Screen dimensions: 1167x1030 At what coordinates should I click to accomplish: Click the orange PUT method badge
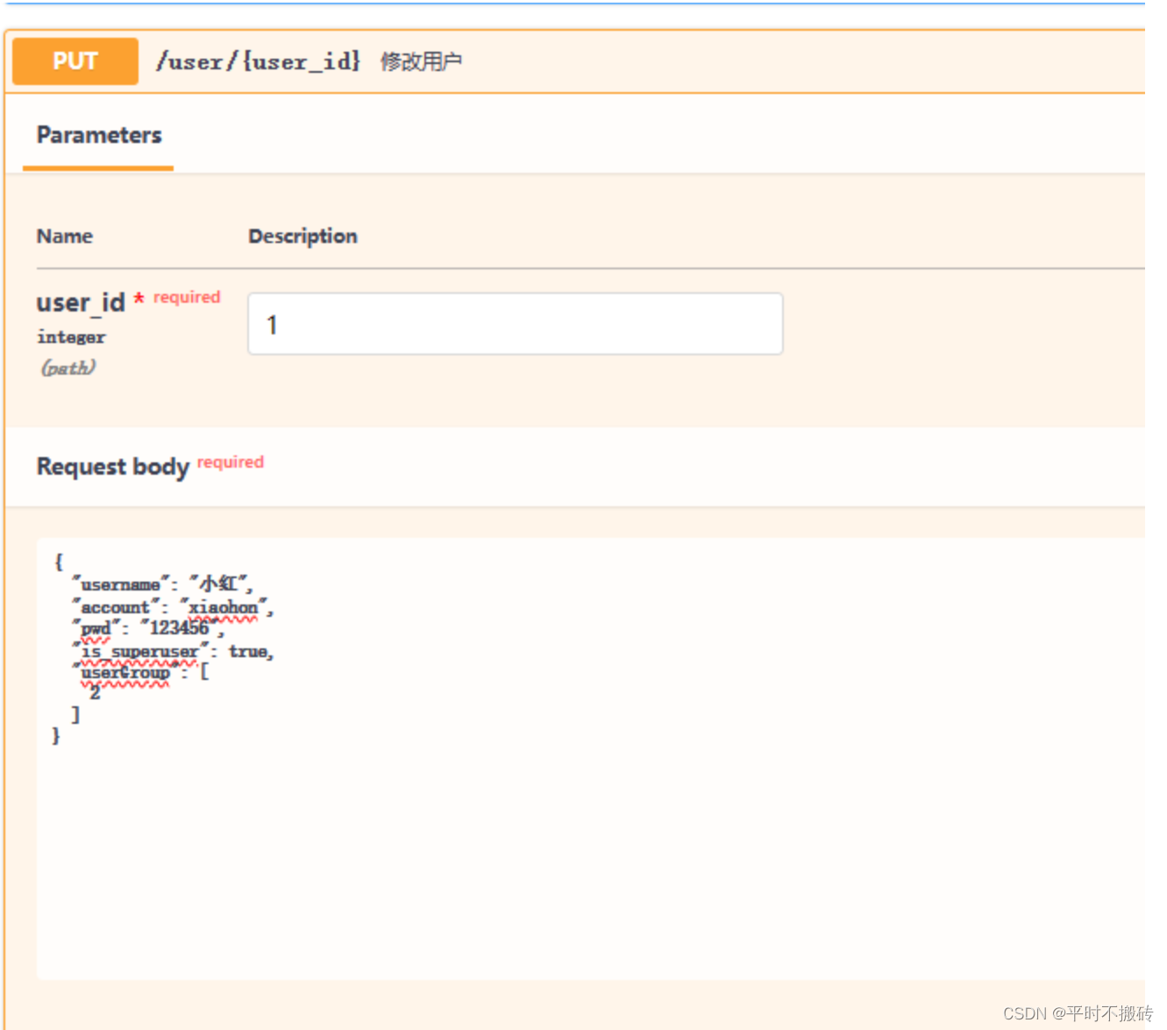click(x=75, y=61)
